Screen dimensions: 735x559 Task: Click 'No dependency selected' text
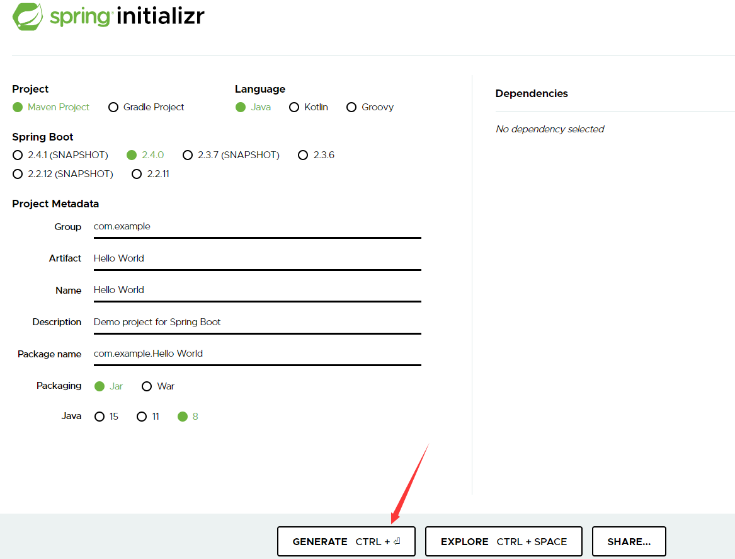tap(550, 129)
